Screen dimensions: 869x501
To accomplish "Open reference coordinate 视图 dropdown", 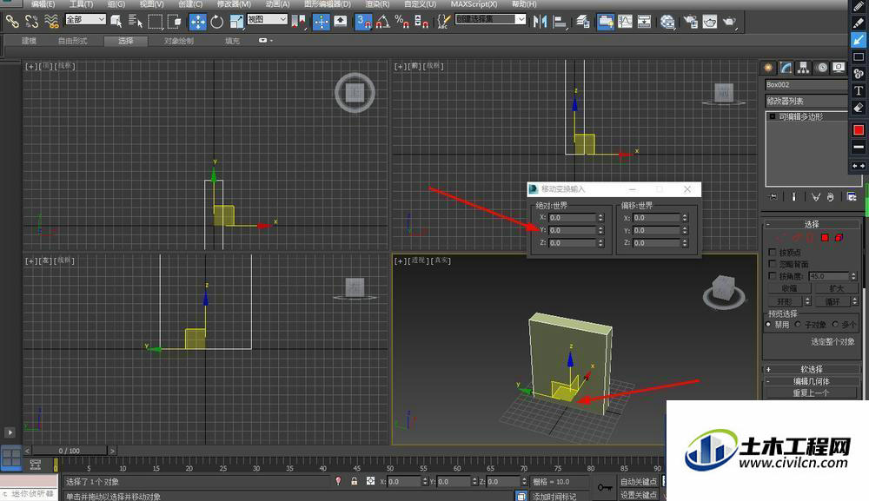I will click(267, 19).
